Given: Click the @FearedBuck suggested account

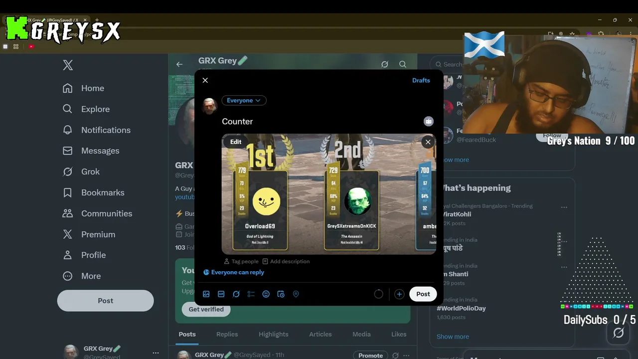Looking at the screenshot, I should [x=476, y=140].
